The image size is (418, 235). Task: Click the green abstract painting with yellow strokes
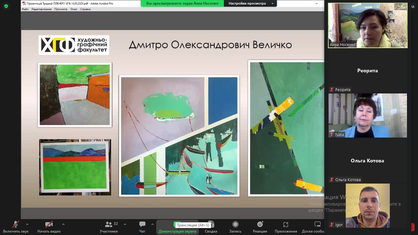click(x=286, y=128)
